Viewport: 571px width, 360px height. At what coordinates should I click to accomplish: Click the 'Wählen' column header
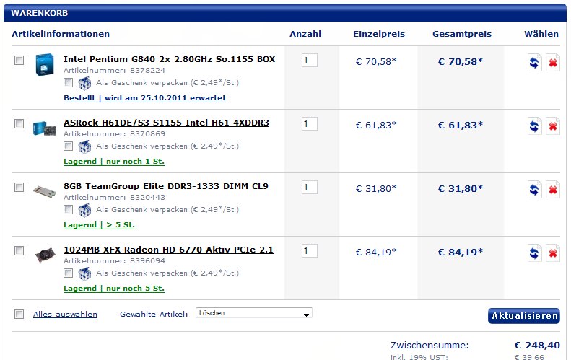coord(541,34)
